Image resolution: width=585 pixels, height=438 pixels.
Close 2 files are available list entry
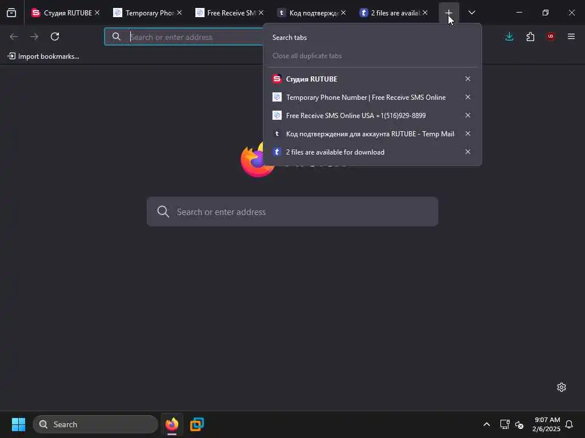[467, 152]
